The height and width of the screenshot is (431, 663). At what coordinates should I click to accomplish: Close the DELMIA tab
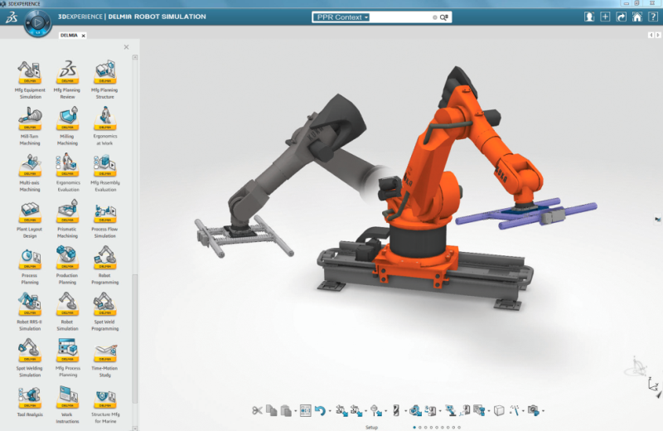pyautogui.click(x=84, y=36)
